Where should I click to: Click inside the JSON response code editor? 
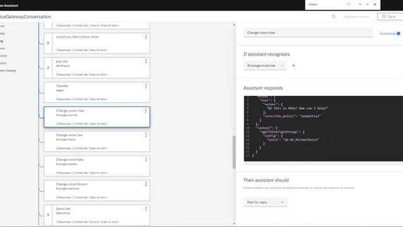(x=323, y=129)
